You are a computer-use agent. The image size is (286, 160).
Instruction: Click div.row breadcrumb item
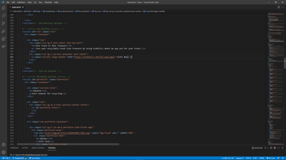pos(98,11)
